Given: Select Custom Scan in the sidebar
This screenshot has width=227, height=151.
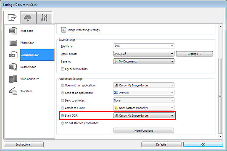Looking at the screenshot, I should click(x=28, y=67).
